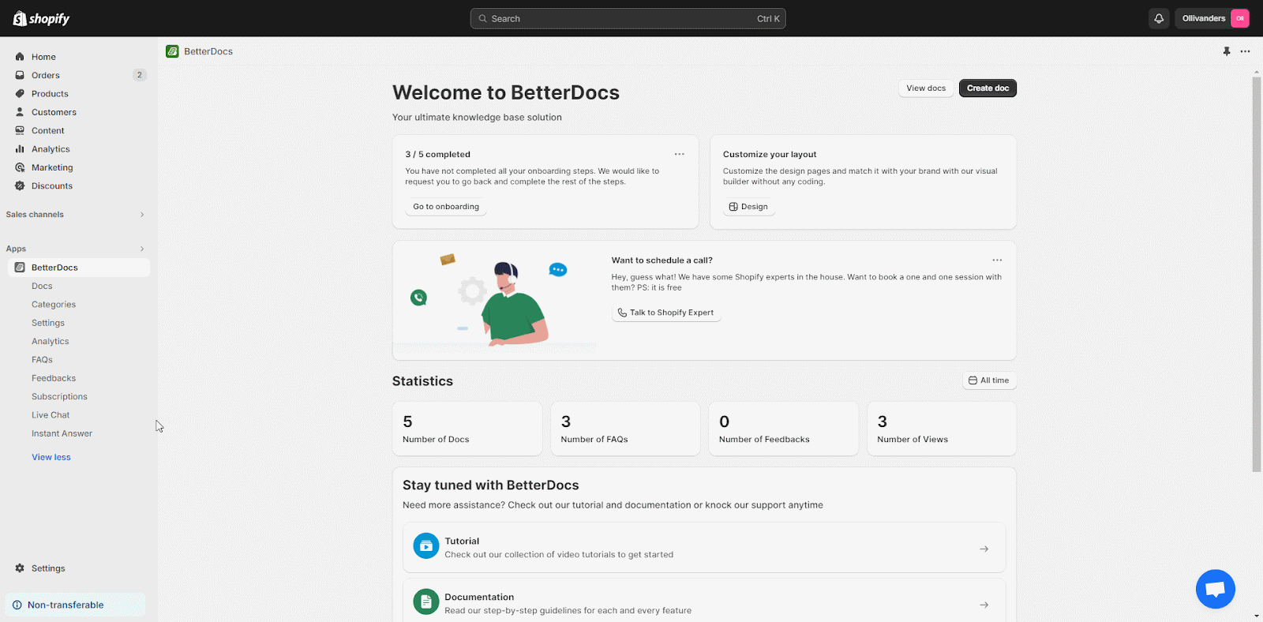Click the Number of Views card

tap(942, 429)
